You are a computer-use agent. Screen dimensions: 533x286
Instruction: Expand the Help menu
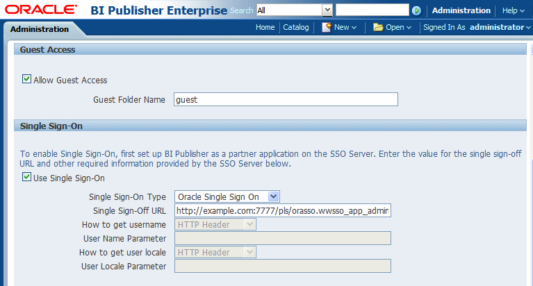pyautogui.click(x=514, y=10)
